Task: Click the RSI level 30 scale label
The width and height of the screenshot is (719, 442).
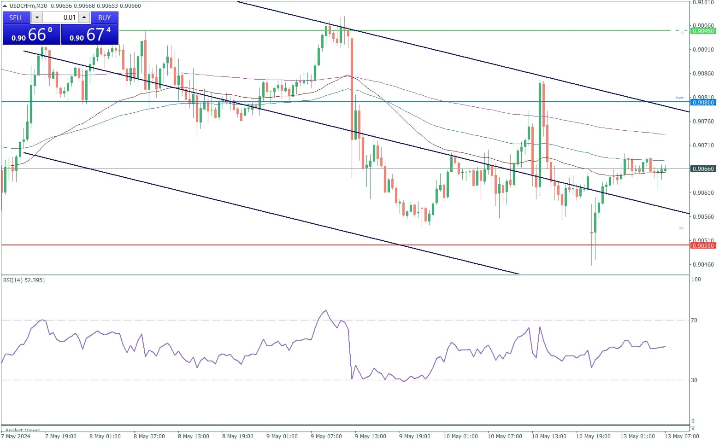Action: click(694, 380)
